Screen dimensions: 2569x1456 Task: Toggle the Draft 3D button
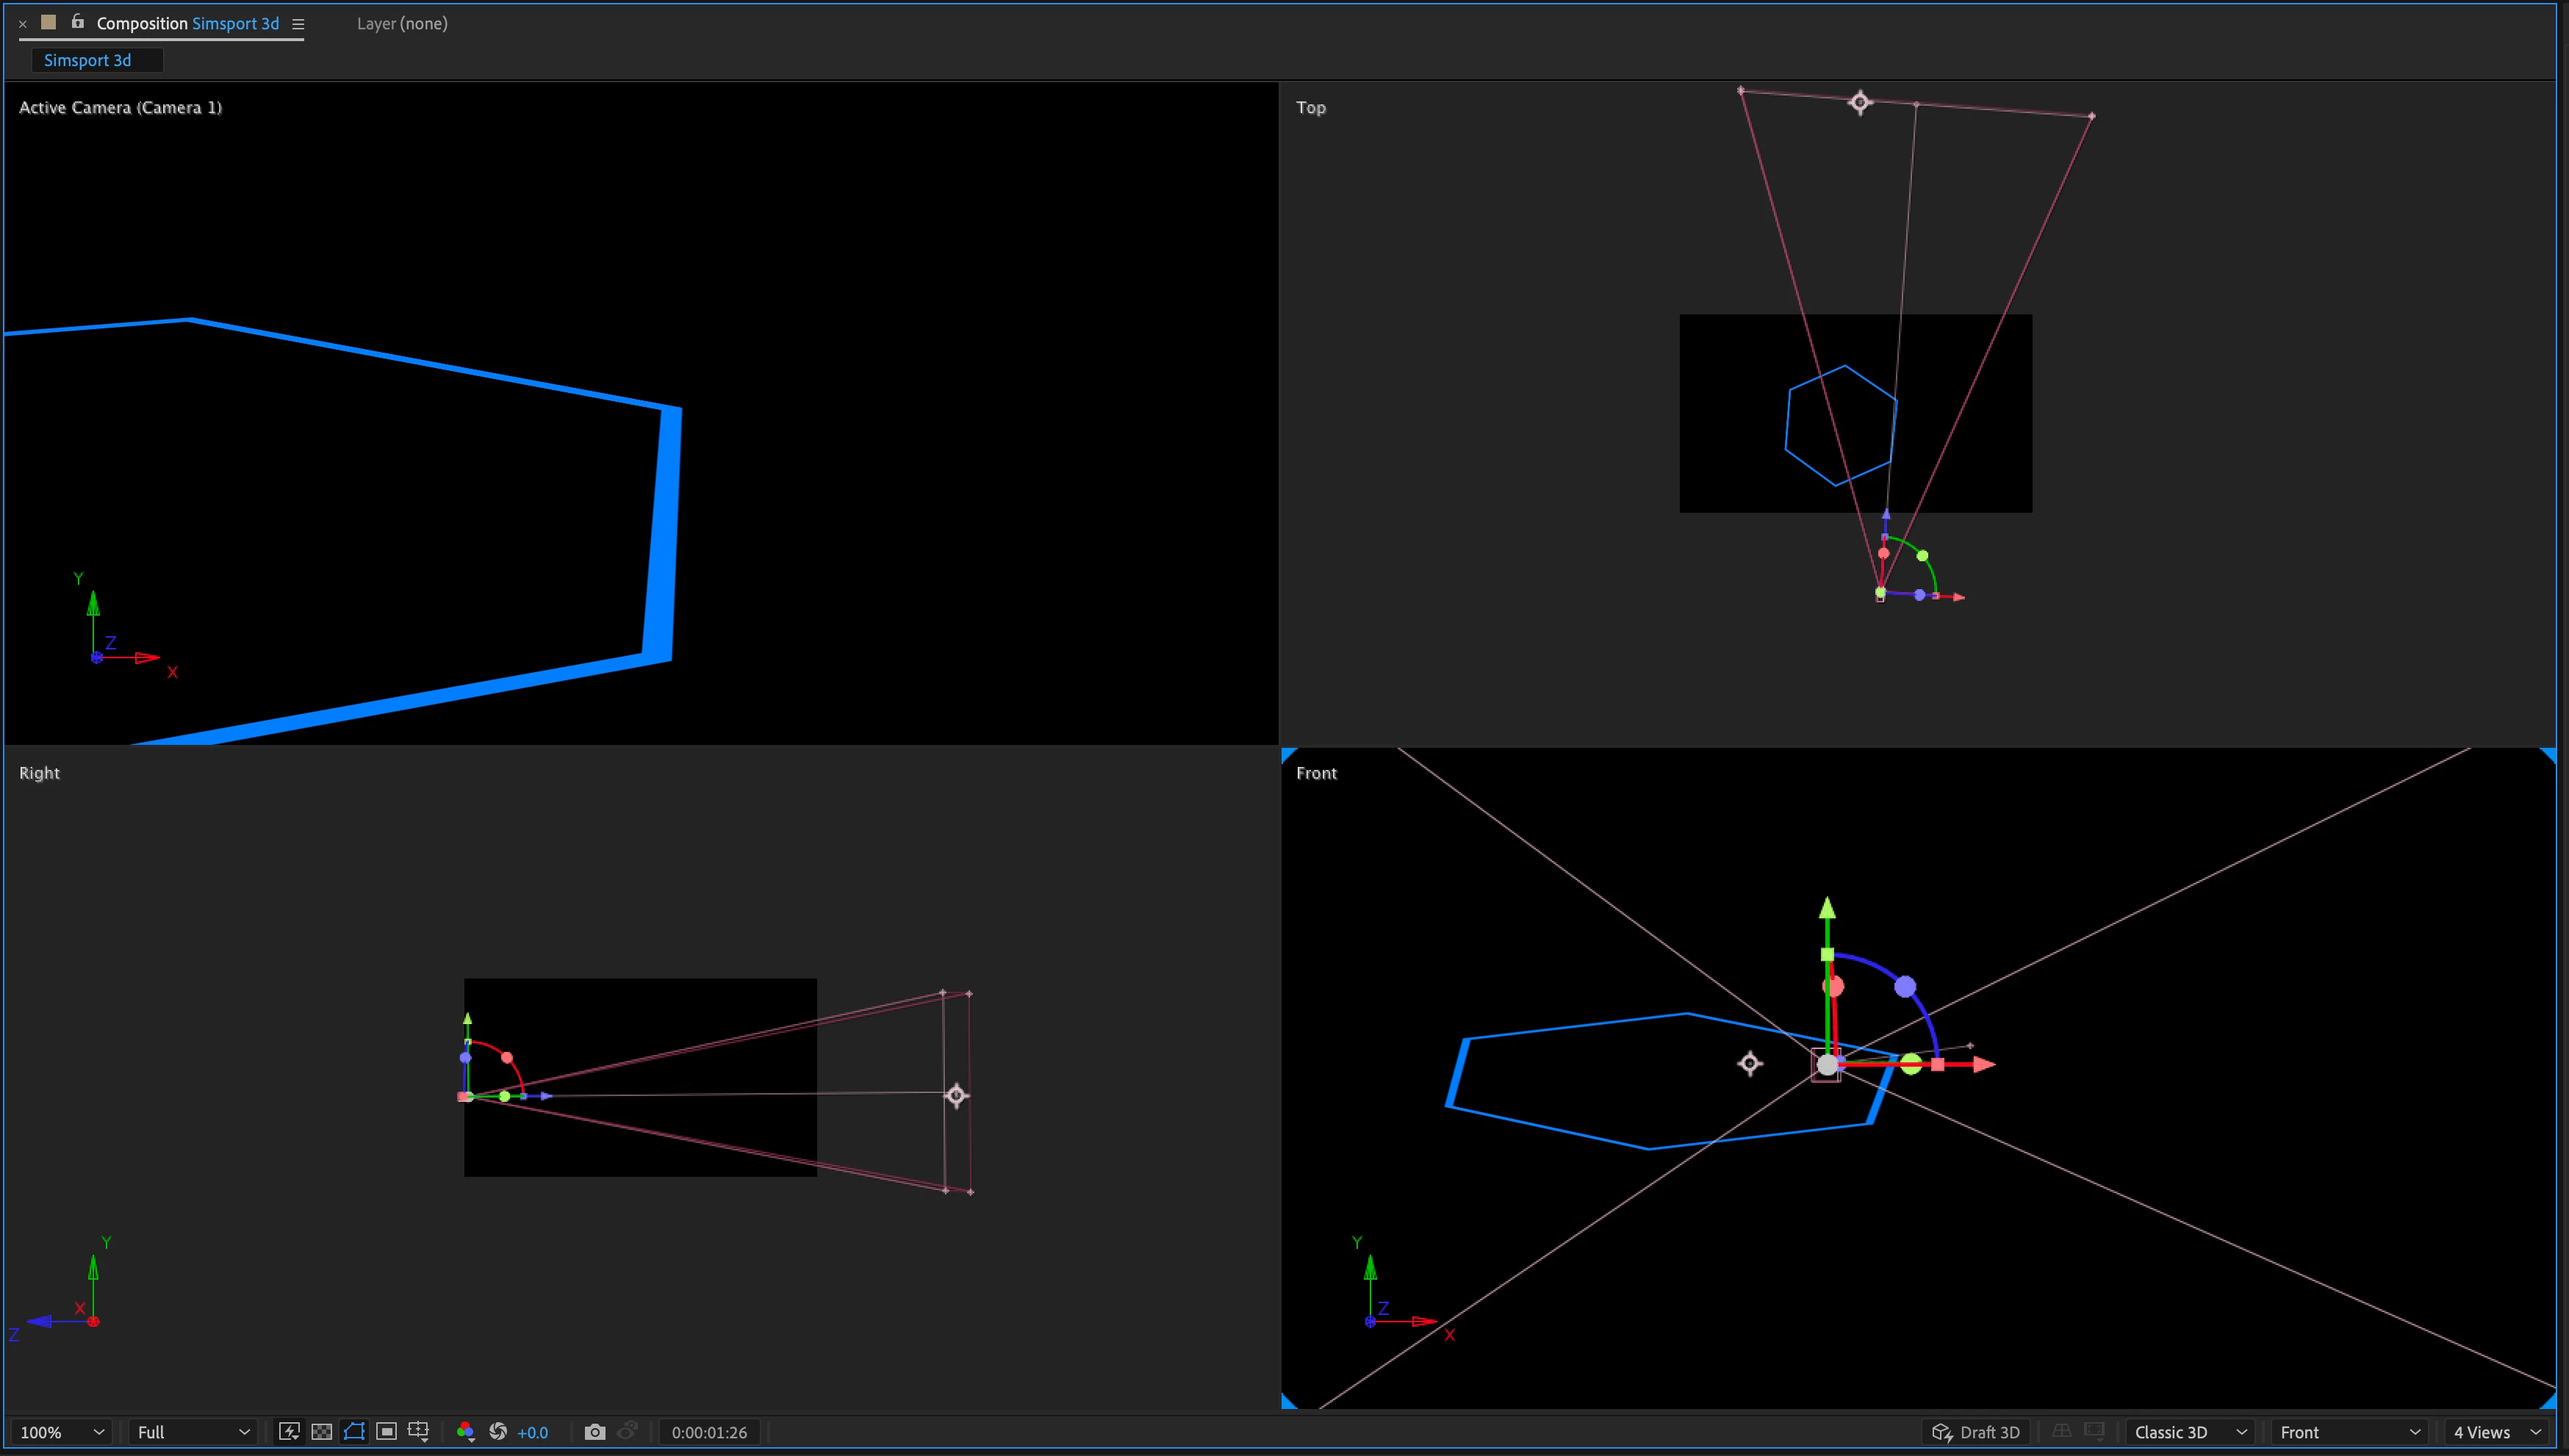point(1976,1432)
